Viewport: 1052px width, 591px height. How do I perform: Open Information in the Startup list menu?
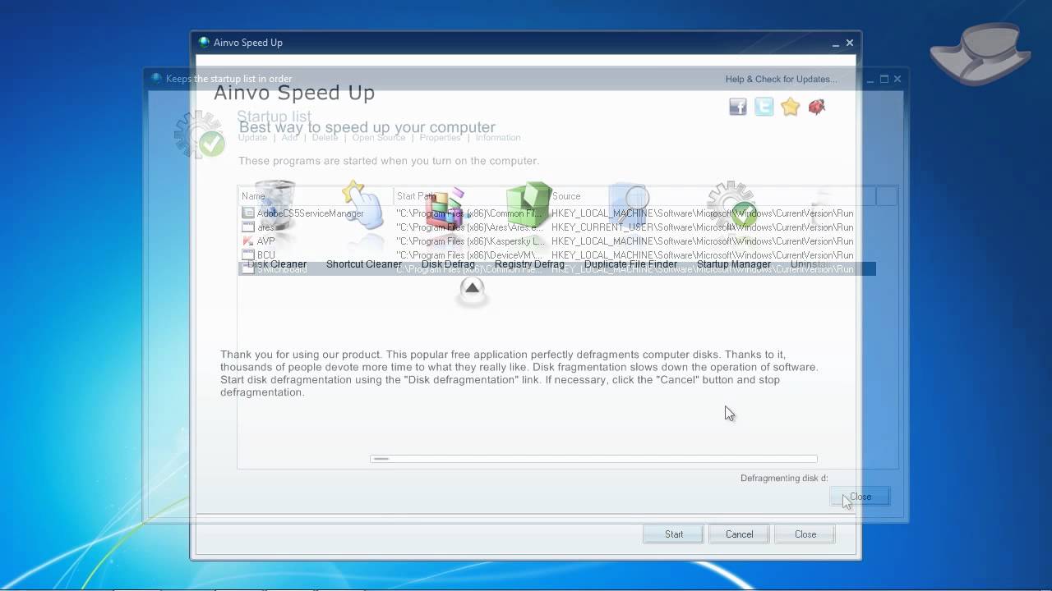pos(498,138)
